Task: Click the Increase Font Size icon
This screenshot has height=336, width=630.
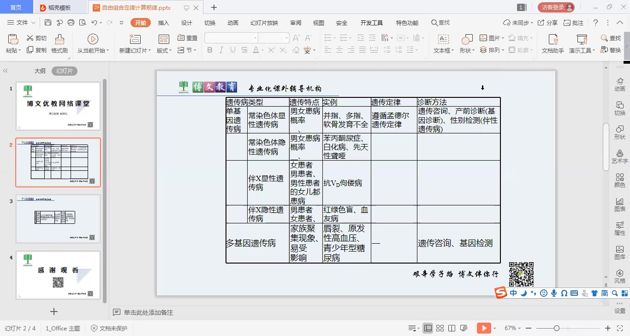Action: [x=297, y=38]
